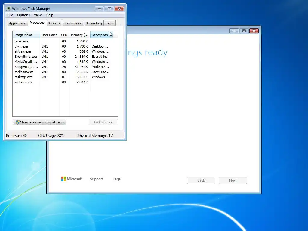Sort by Image Name column header
Viewport: 308px width, 231px height.
(26, 35)
